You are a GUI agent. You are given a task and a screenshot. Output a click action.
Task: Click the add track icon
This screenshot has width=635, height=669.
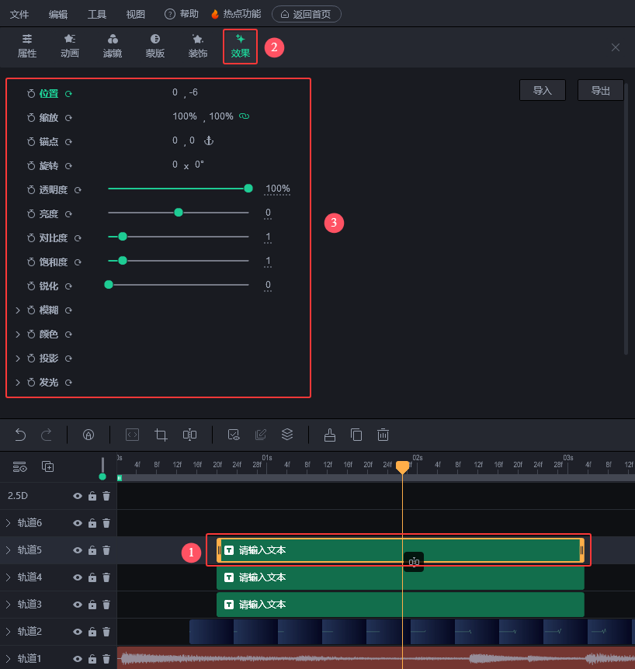(x=47, y=466)
